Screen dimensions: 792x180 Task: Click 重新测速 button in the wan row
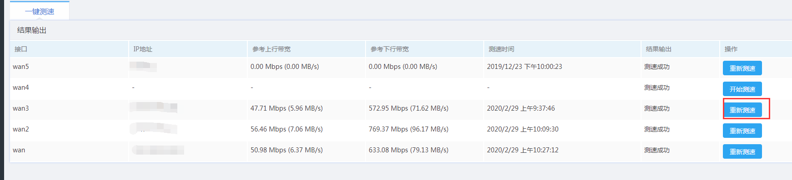tap(742, 151)
